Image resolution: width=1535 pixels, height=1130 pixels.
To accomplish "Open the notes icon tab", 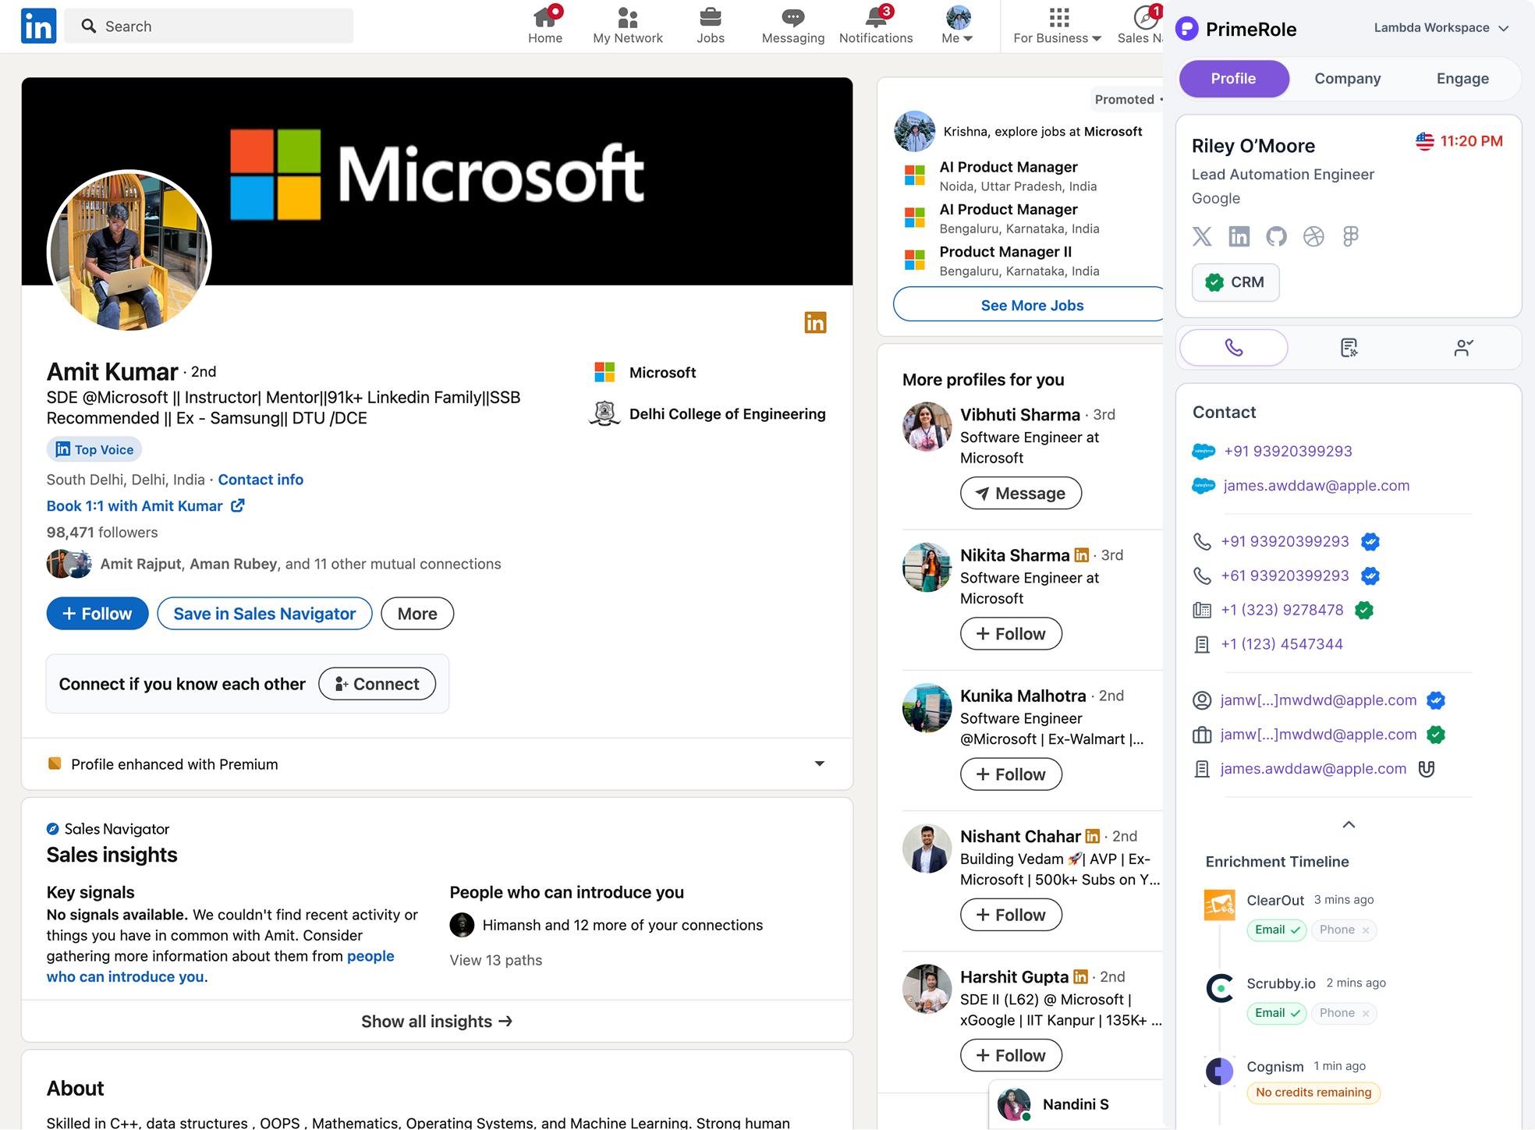I will 1349,348.
